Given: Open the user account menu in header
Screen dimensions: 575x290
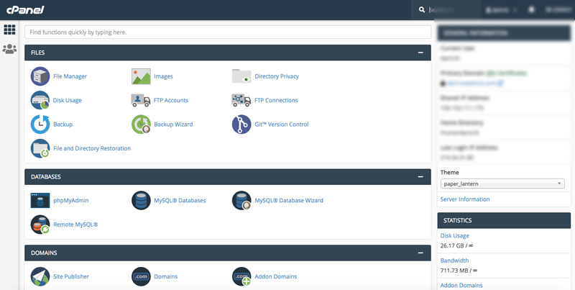Looking at the screenshot, I should (x=501, y=10).
